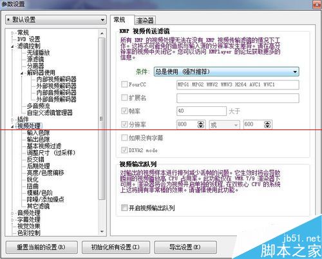
Task: Click the tree scrollbar thumb
Action: [102, 119]
